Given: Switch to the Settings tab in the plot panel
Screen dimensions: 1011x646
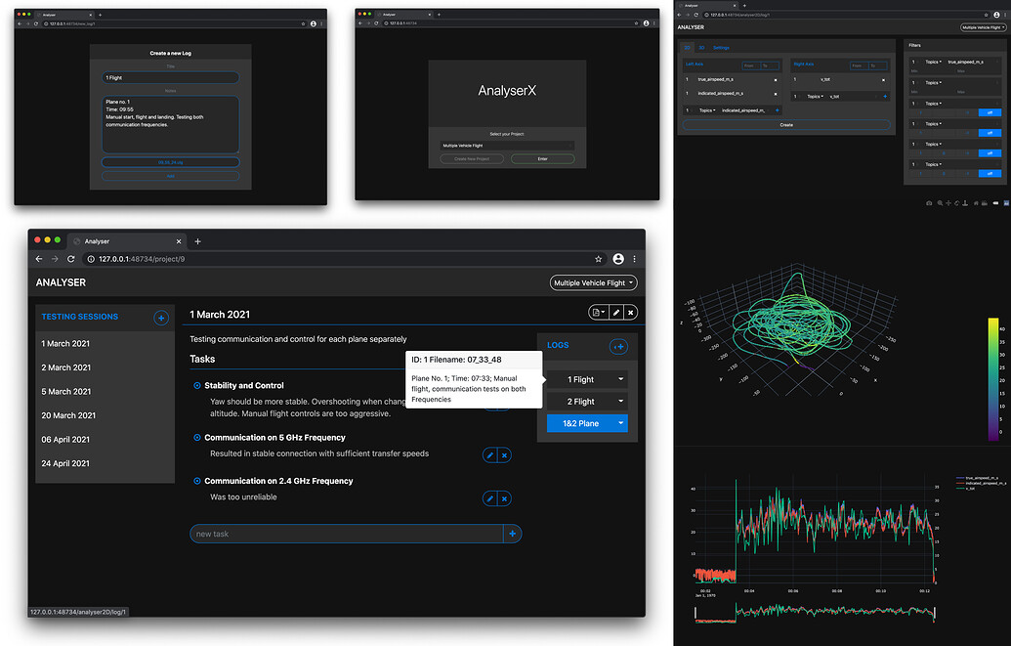Looking at the screenshot, I should click(721, 47).
